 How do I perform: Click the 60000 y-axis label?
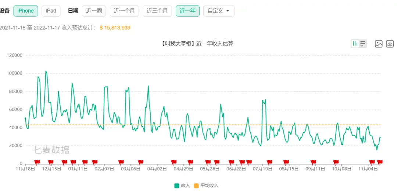point(17,109)
